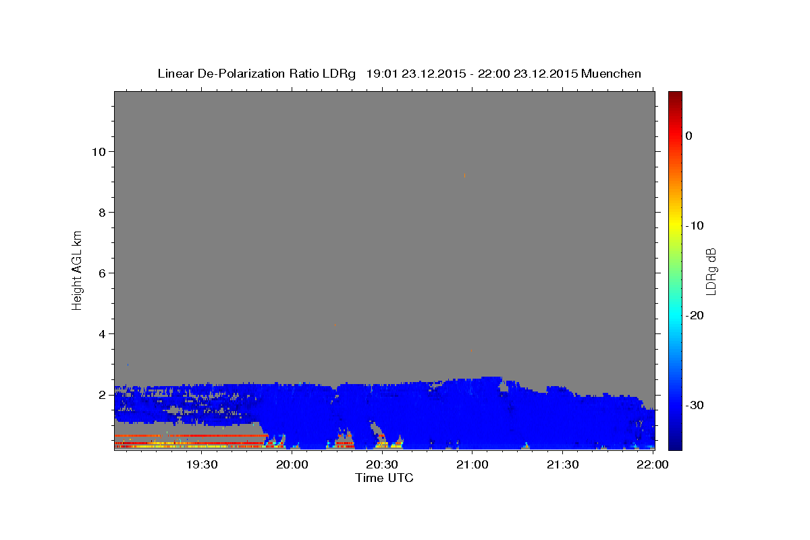Click the height tick label '6'

click(101, 273)
